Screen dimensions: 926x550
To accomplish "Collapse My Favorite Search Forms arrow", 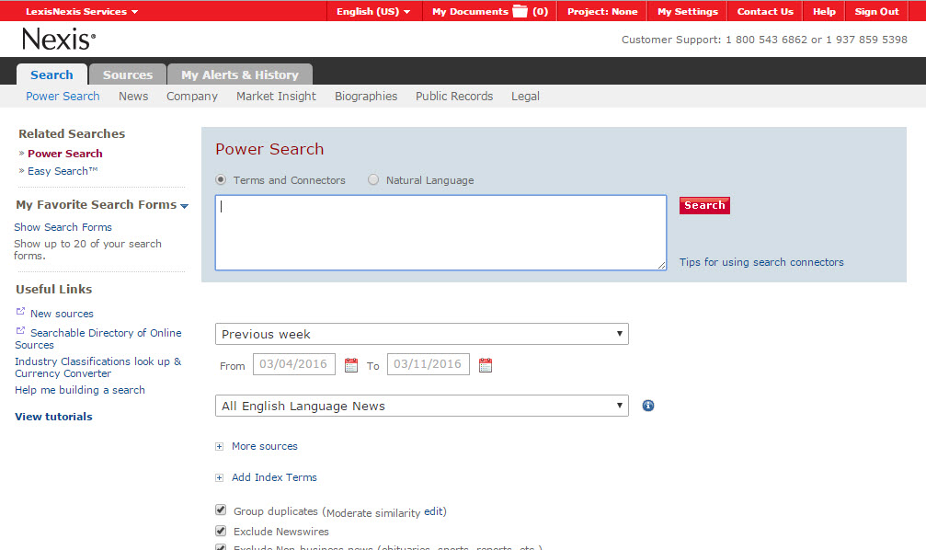I will [x=184, y=206].
